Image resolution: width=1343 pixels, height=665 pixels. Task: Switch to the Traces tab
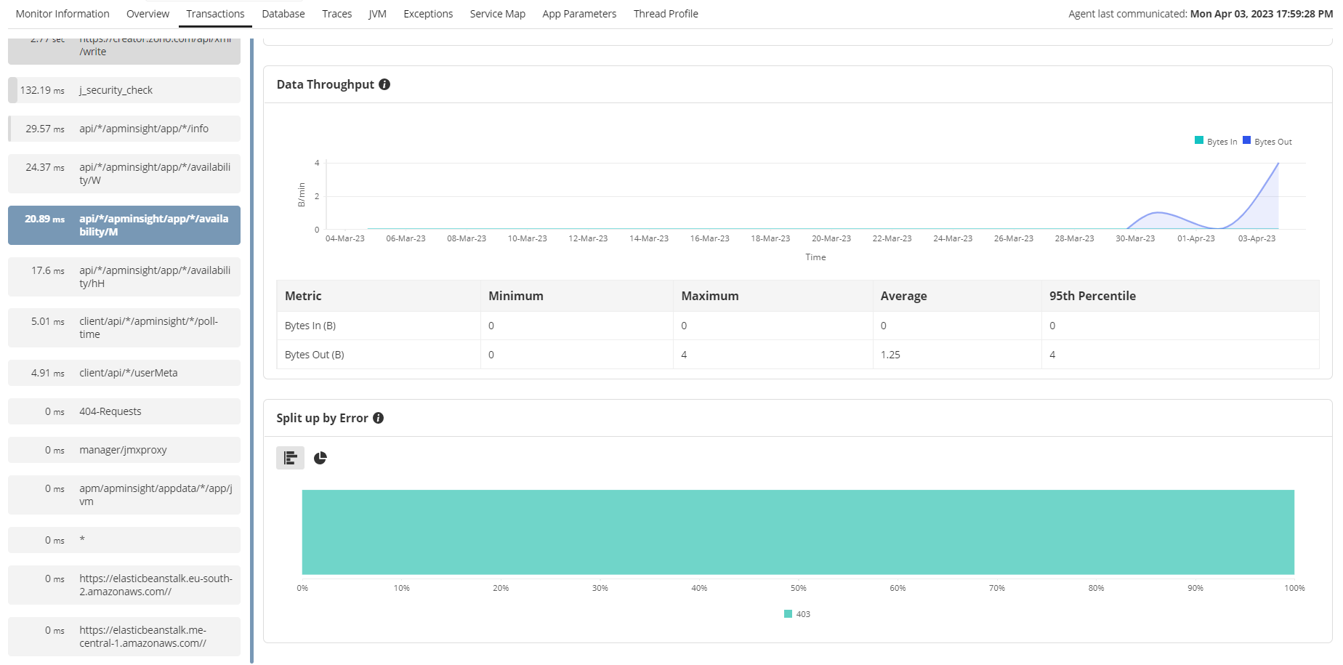click(336, 14)
